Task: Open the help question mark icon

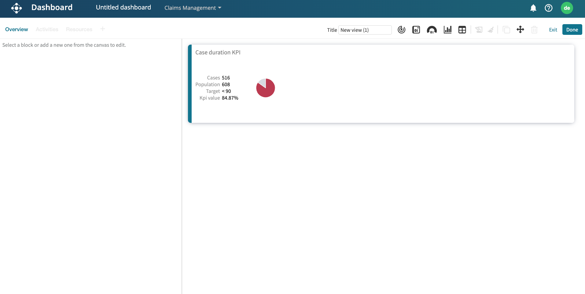Action: 548,8
